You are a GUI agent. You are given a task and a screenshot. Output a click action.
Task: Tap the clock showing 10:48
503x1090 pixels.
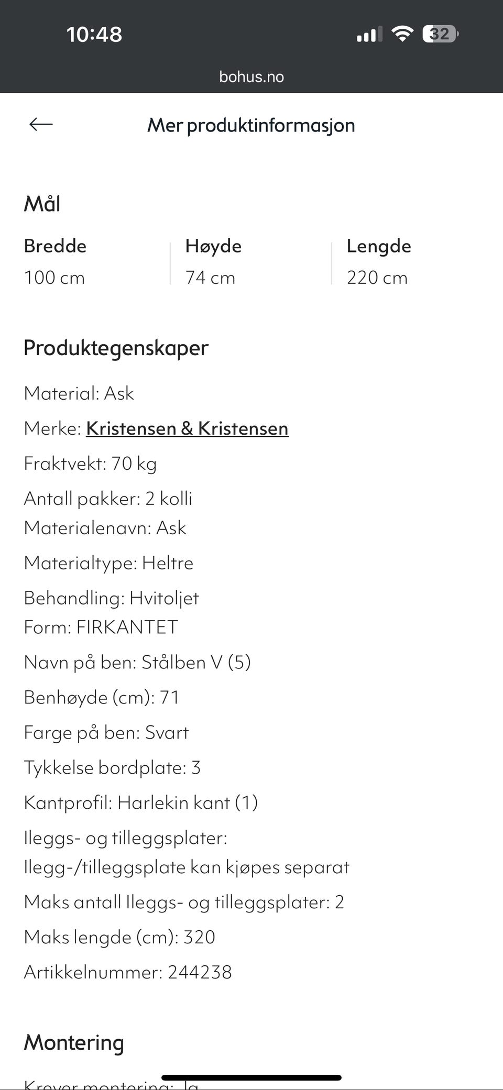pos(94,34)
